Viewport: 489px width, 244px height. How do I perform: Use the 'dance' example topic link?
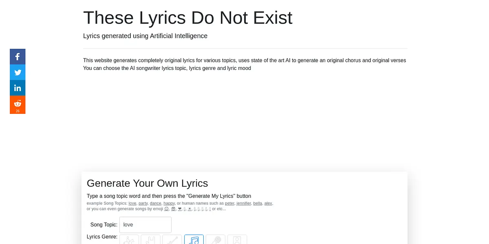(x=155, y=203)
